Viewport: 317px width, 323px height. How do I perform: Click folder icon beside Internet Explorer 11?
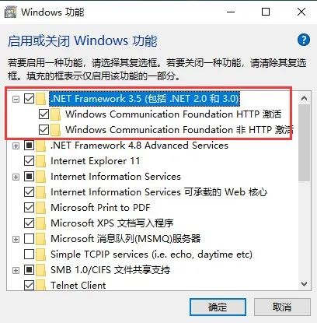(41, 161)
